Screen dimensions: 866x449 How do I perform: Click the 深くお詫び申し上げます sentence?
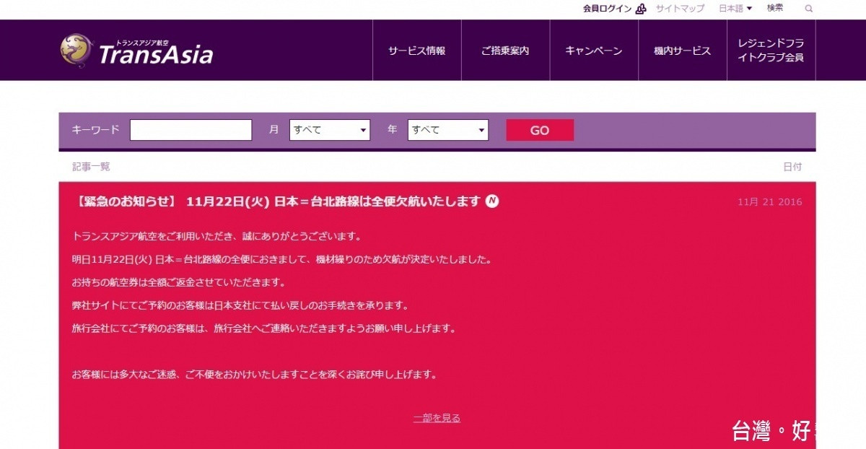click(255, 375)
